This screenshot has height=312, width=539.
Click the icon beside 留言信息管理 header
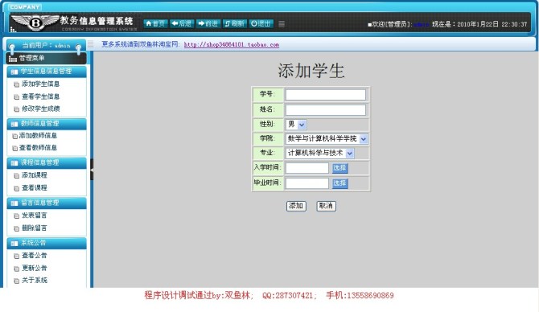[14, 203]
